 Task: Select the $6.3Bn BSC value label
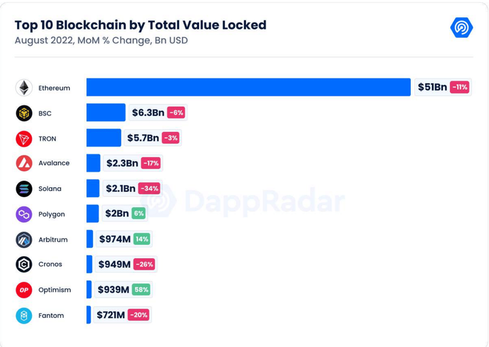(148, 113)
